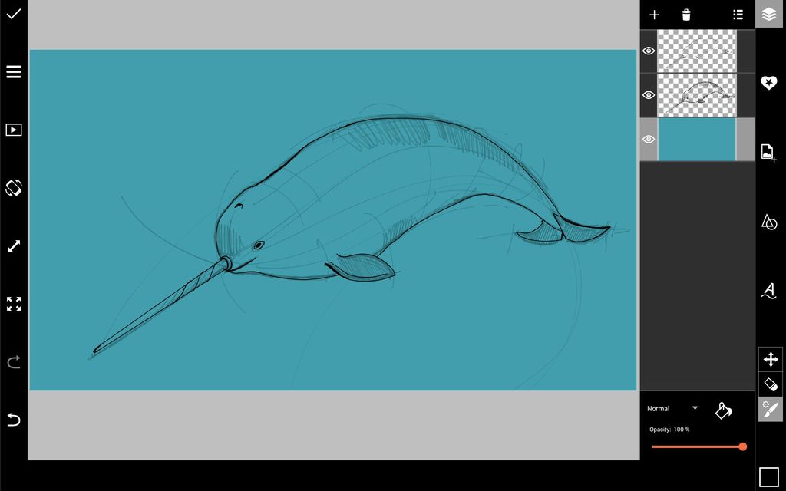Viewport: 786px width, 491px height.
Task: Select the brush tool
Action: (771, 410)
